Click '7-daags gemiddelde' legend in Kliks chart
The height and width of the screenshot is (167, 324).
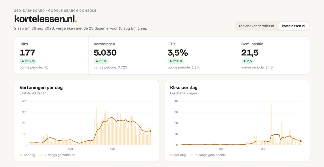[x=208, y=155]
